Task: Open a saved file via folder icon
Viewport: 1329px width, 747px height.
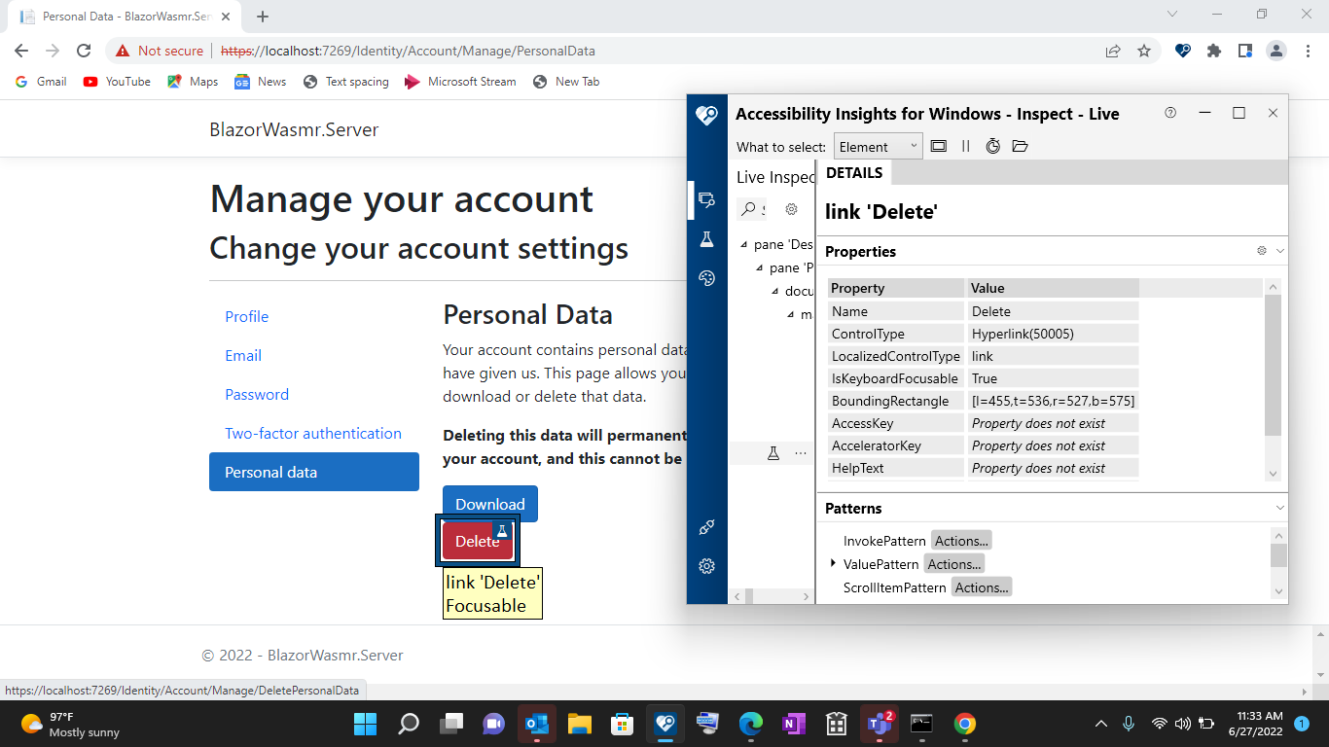Action: (1020, 146)
